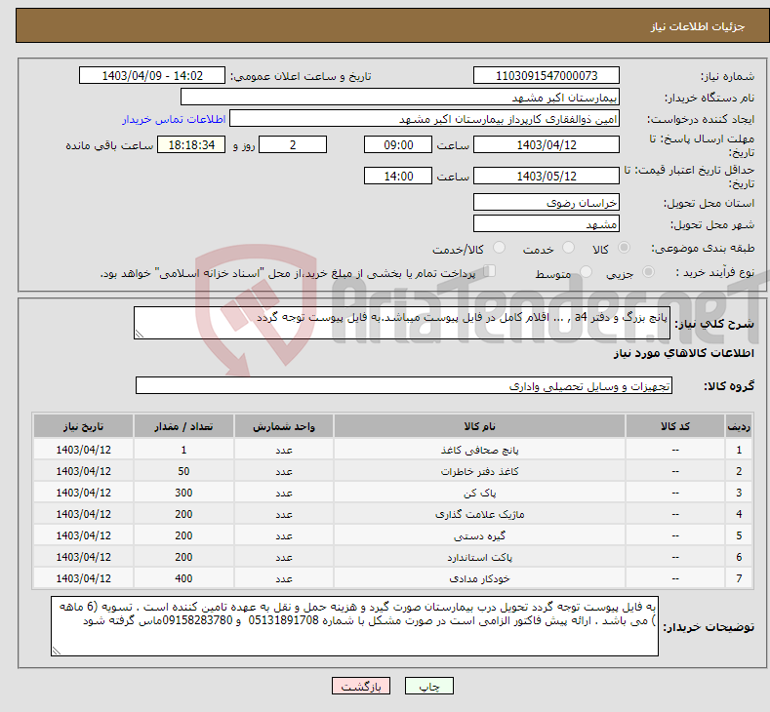Click the price validity date 1403/05/12 field
Viewport: 770px width, 712px height.
pyautogui.click(x=547, y=176)
